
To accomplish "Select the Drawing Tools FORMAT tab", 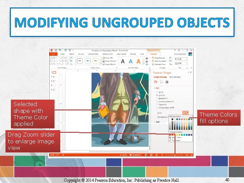I will click(153, 54).
